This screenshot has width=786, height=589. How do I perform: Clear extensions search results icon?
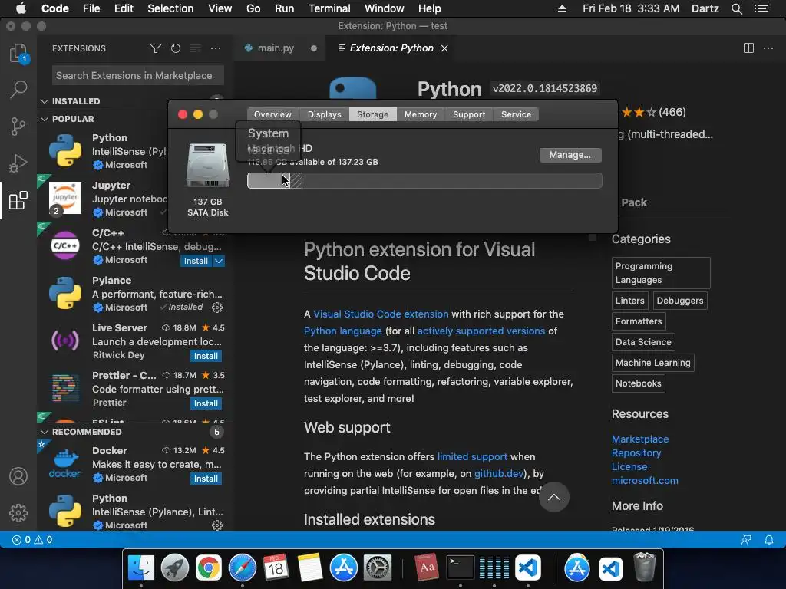(x=196, y=48)
